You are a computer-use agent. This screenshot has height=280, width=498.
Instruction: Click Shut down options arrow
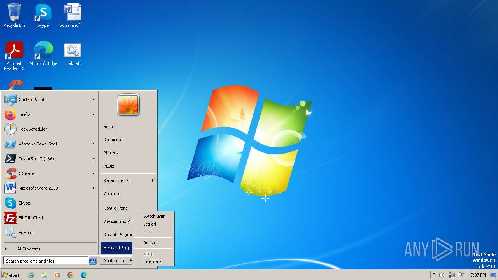click(x=130, y=261)
